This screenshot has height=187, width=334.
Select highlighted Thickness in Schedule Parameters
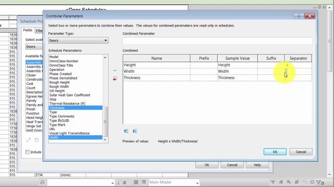pos(76,108)
